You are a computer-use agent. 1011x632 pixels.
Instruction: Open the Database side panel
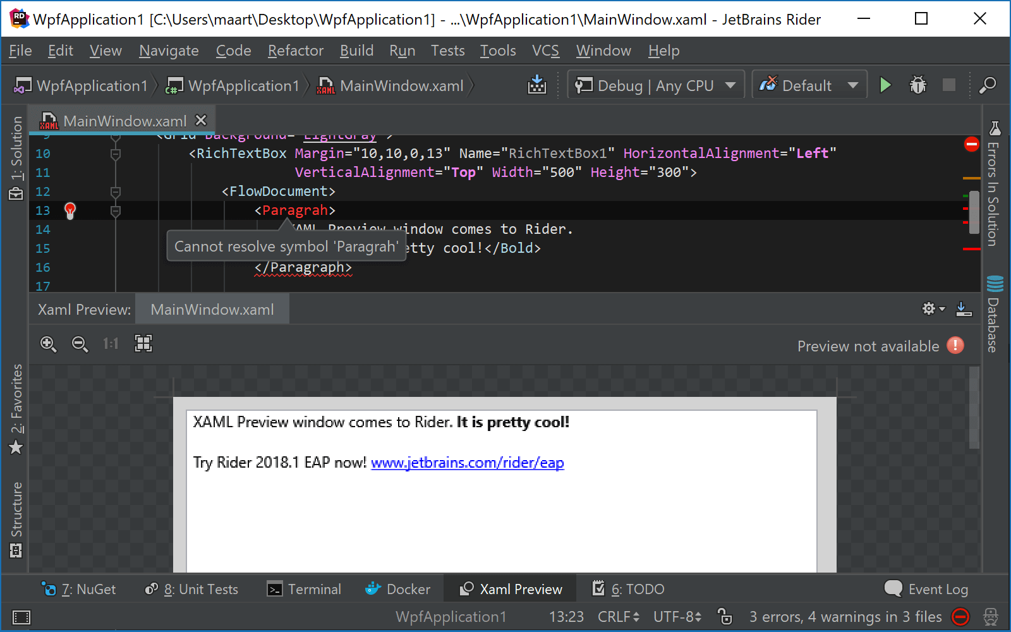tap(994, 314)
